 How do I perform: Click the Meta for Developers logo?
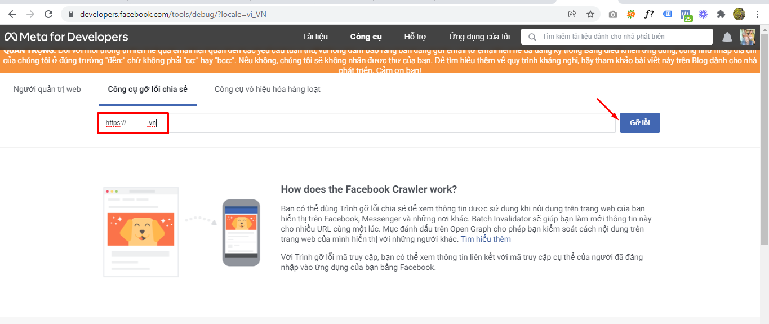66,37
